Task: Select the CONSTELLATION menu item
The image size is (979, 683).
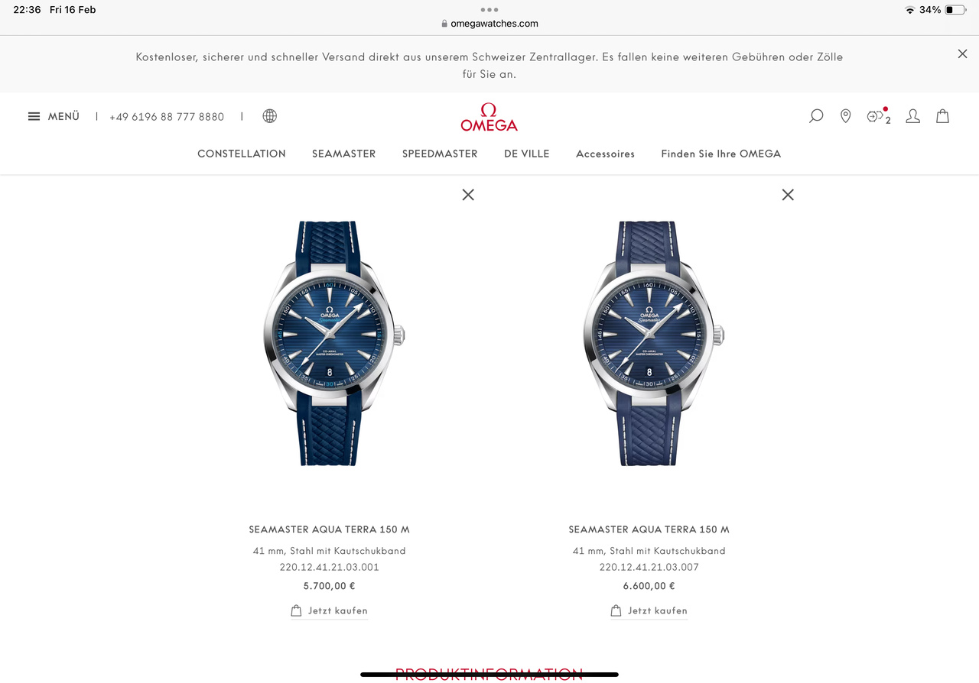Action: [242, 154]
